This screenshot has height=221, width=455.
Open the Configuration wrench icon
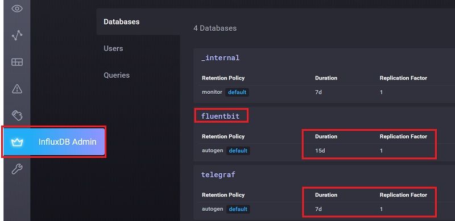[17, 169]
